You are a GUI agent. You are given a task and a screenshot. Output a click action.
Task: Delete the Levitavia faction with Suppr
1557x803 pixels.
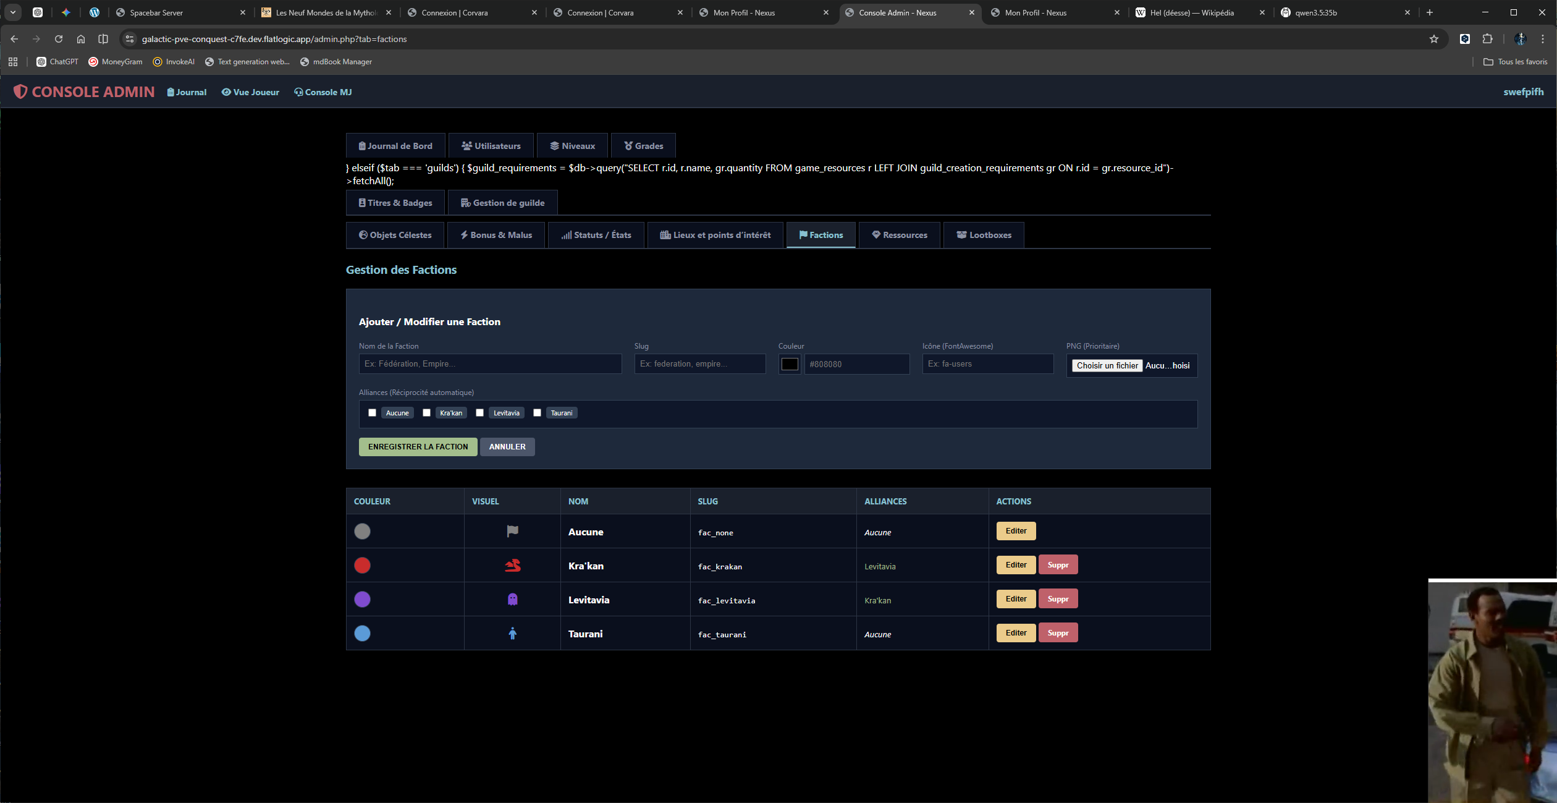click(x=1058, y=599)
